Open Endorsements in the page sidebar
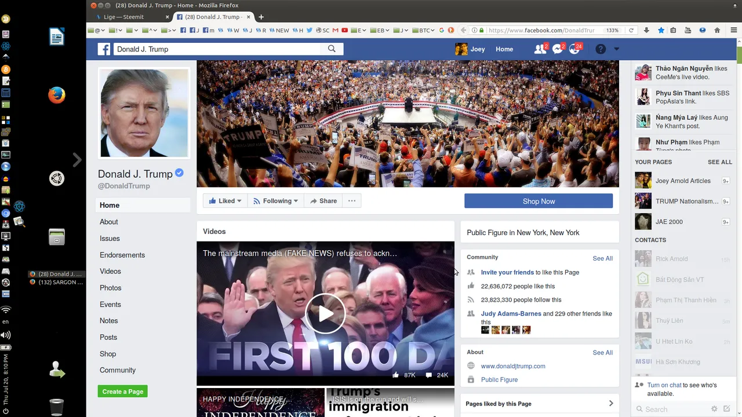742x417 pixels. tap(122, 255)
